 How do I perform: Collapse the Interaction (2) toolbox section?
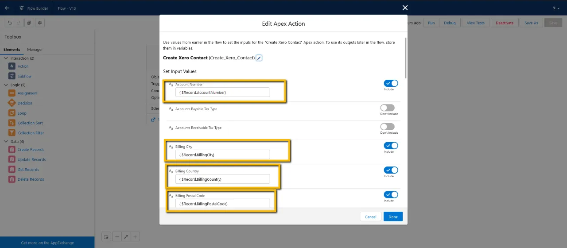pyautogui.click(x=6, y=58)
